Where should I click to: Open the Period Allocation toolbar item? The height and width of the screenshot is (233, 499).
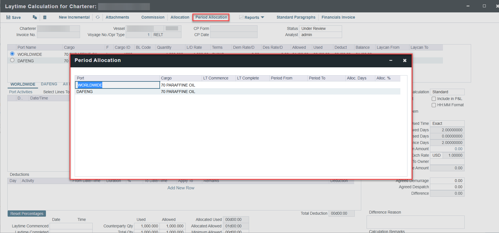(x=211, y=17)
